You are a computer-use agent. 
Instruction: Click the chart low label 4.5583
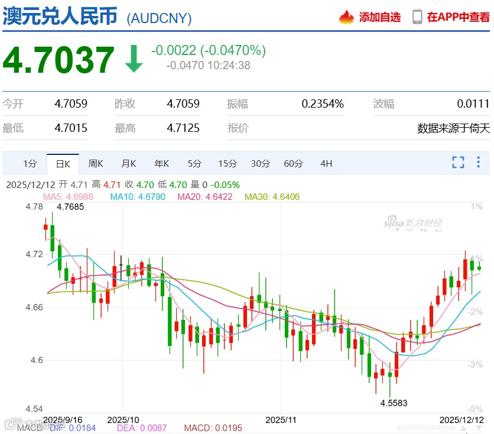click(x=394, y=403)
